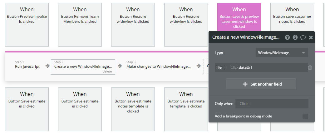Delete the file field using the trash icon
This screenshot has width=325, height=134.
click(310, 67)
